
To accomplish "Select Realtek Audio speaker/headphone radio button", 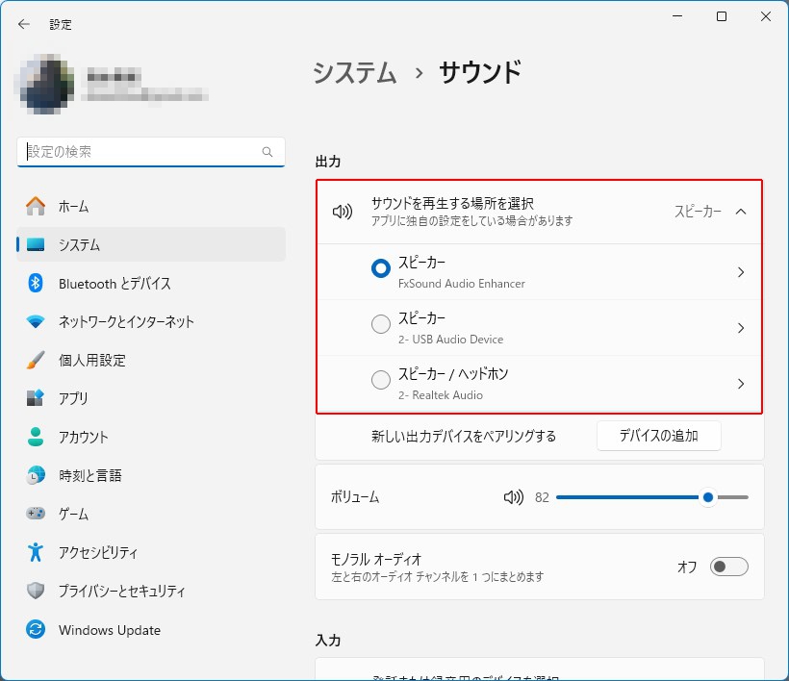I will 381,381.
